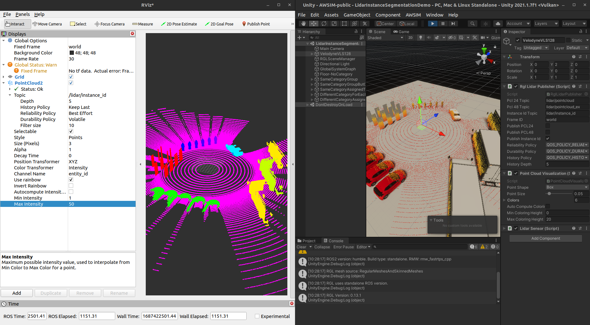Screen dimensions: 590x325
Task: Open the Point Shape dropdown set to Box
Action: 567,187
